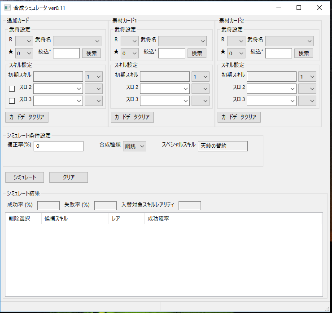Viewport: 332px width, 313px height.
Task: Open the スロ 2 skill dropdown in 素材カード2
Action: (x=271, y=88)
